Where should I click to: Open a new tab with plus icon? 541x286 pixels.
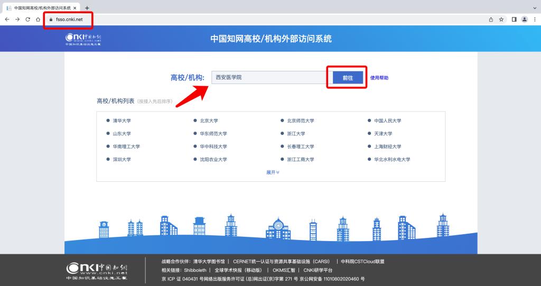click(87, 8)
